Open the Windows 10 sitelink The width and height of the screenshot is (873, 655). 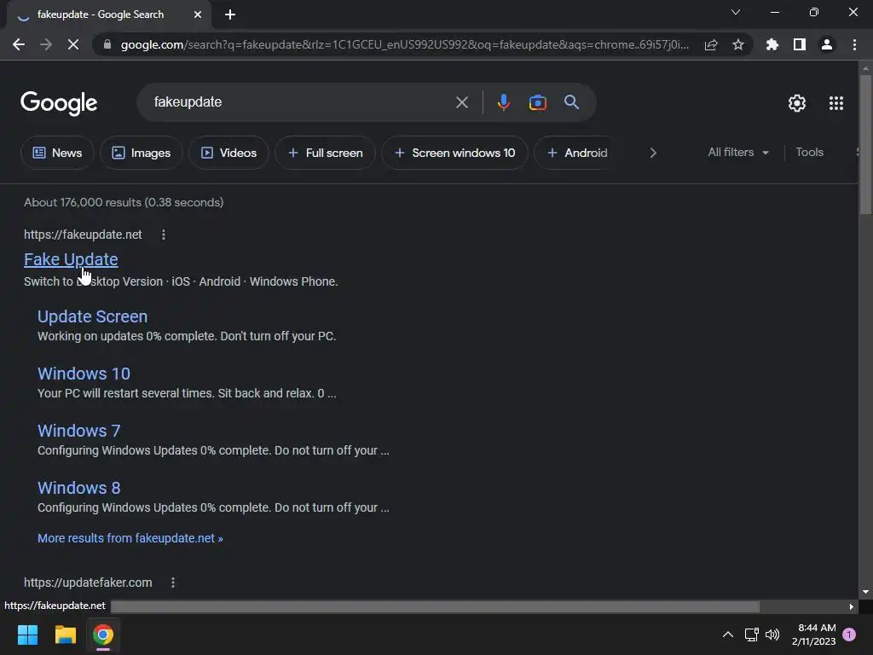pos(84,374)
